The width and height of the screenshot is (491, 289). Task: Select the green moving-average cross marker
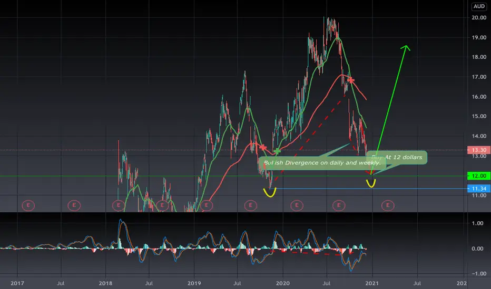coord(277,151)
